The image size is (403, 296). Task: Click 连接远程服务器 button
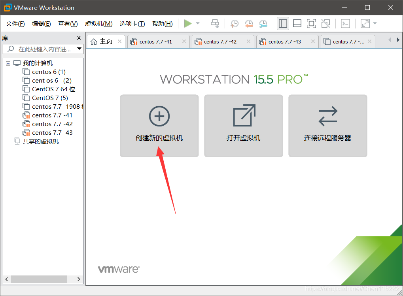pos(328,126)
